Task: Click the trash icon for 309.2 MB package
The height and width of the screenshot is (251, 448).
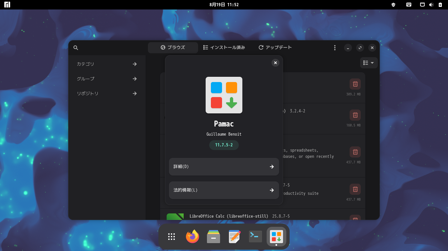Action: point(355,84)
